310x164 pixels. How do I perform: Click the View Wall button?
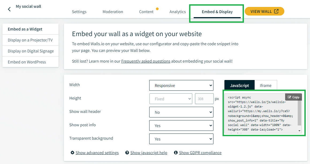click(x=264, y=11)
